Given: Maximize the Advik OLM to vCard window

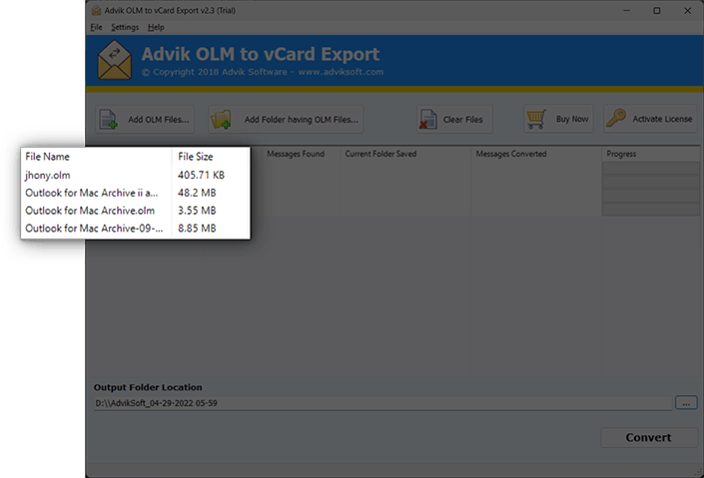Looking at the screenshot, I should pyautogui.click(x=656, y=11).
